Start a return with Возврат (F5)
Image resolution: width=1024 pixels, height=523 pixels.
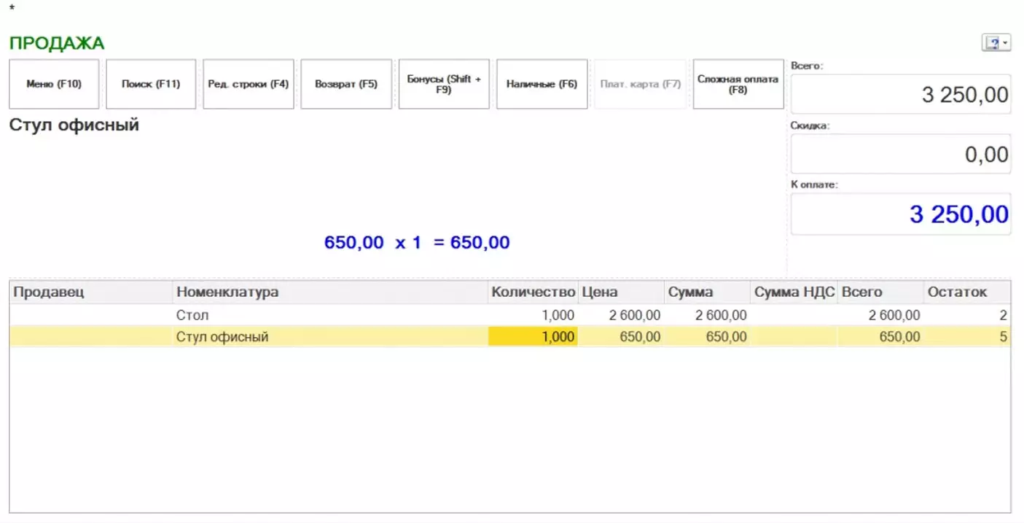346,84
